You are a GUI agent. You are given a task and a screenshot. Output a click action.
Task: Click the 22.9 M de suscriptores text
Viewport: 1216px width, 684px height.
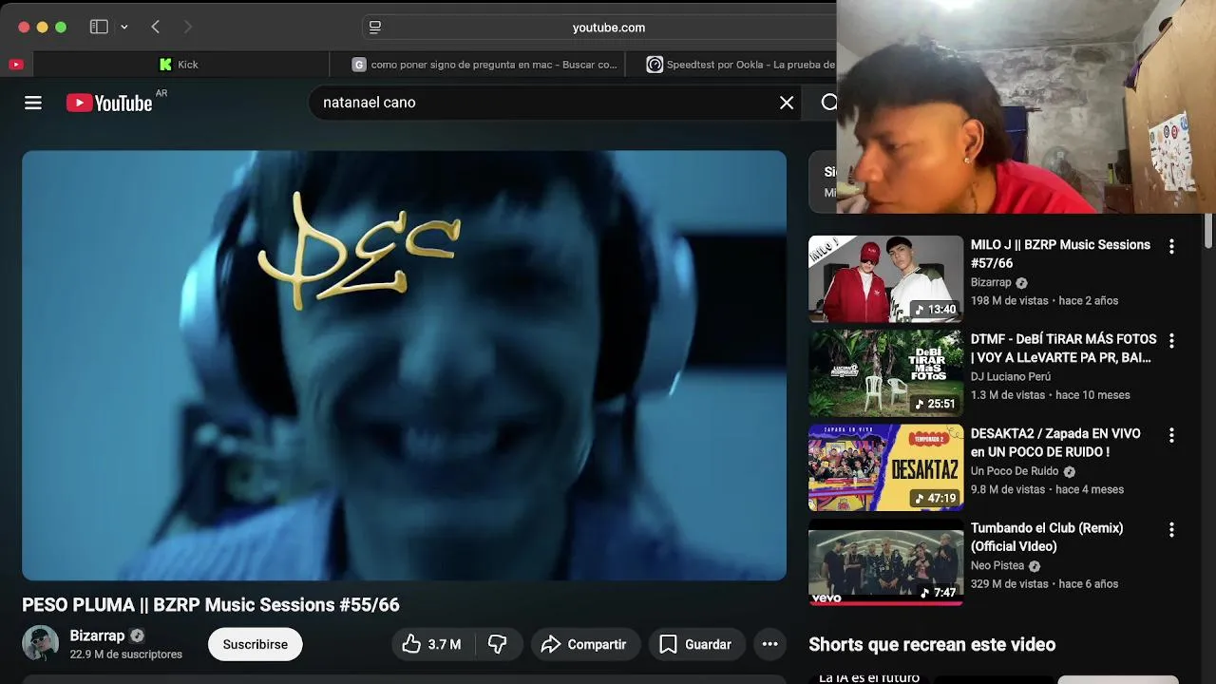(x=125, y=655)
